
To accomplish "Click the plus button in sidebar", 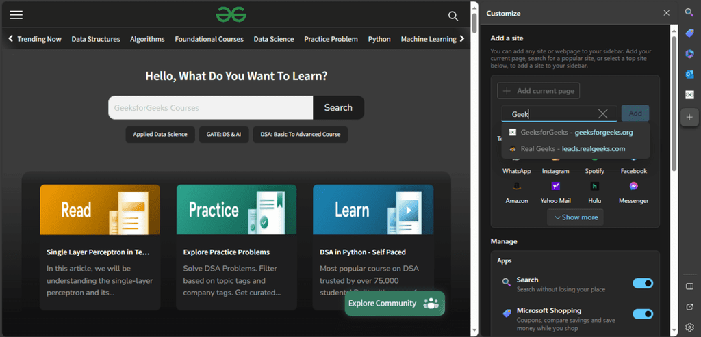I will [x=689, y=117].
